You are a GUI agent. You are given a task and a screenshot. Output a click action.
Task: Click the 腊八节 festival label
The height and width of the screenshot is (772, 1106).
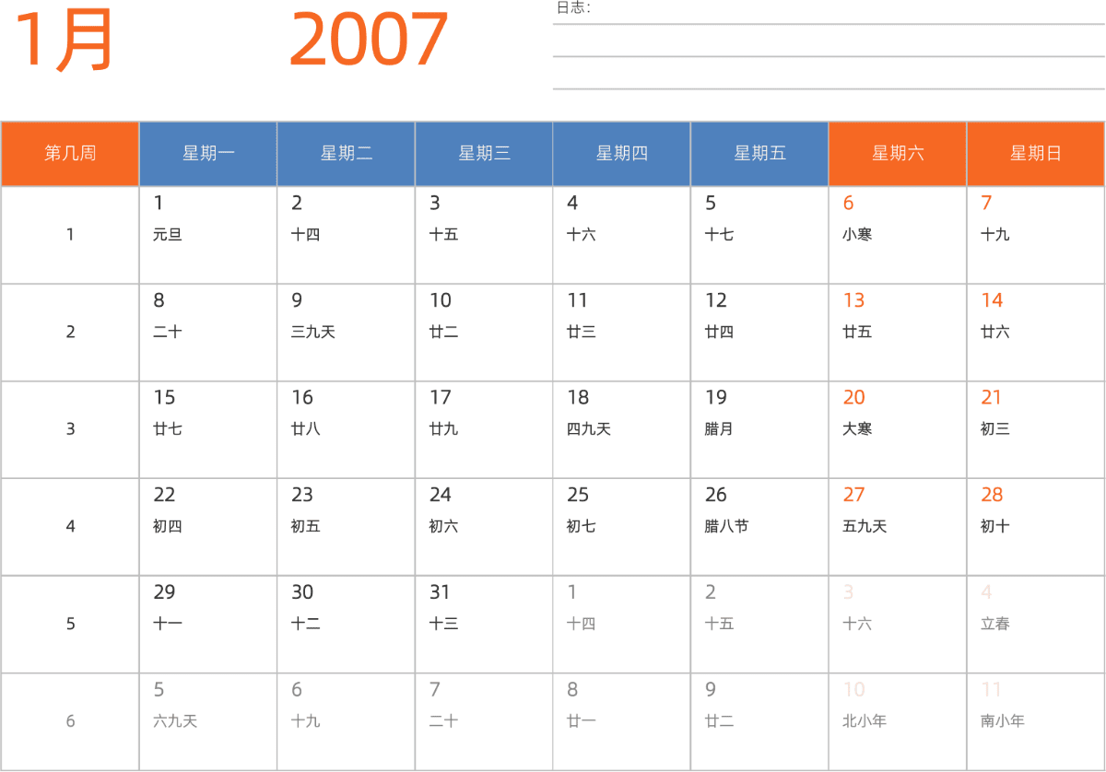[x=727, y=527]
